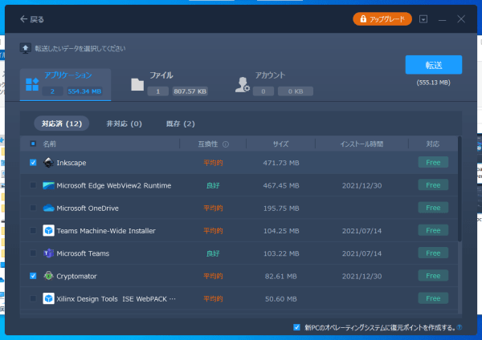This screenshot has width=482, height=340.
Task: Click the application grid icon
Action: click(x=32, y=84)
